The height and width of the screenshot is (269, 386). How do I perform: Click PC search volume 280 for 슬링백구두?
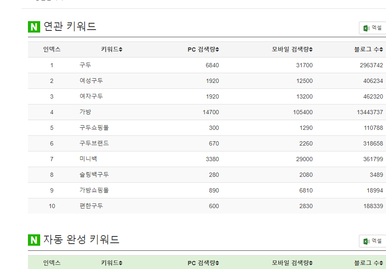(x=214, y=175)
